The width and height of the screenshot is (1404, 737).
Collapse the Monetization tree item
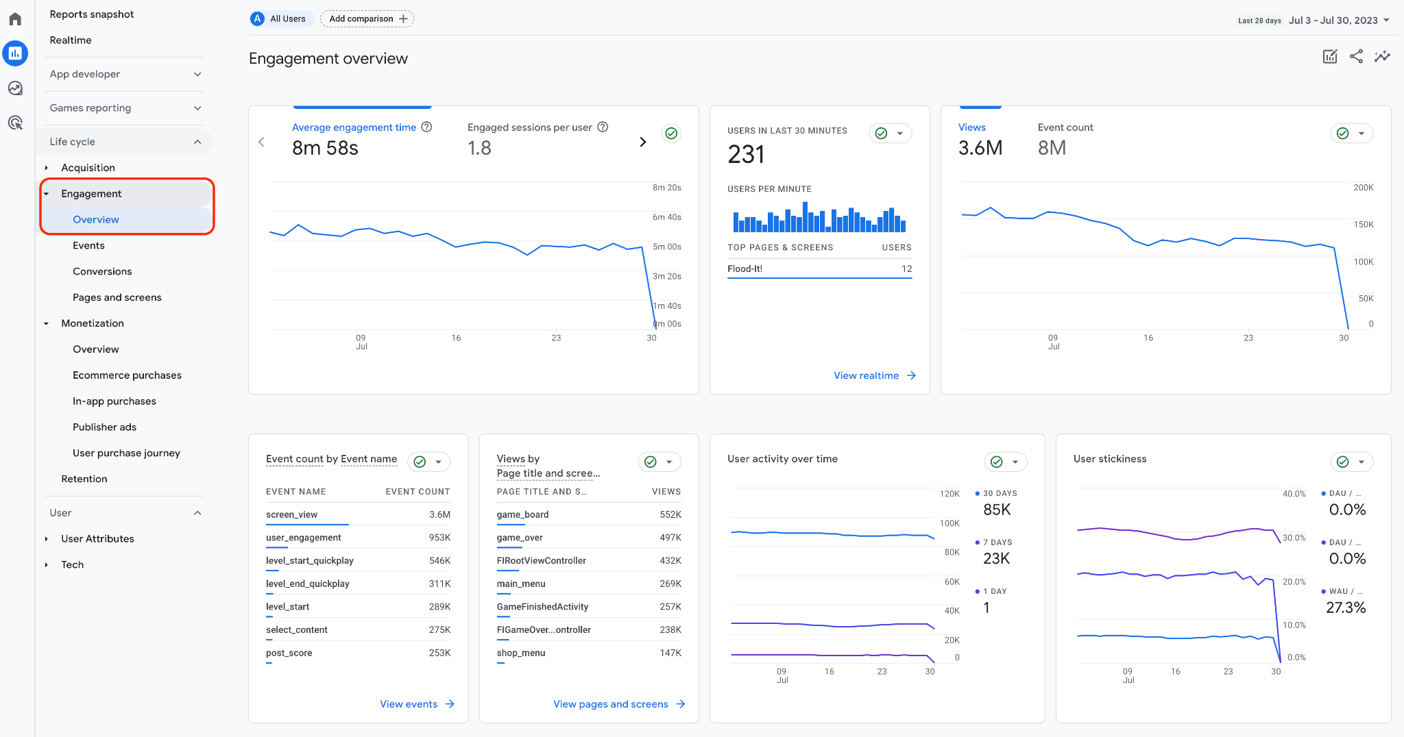47,323
